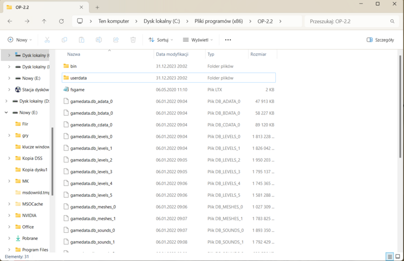The height and width of the screenshot is (261, 404).
Task: Click the Cut scissors icon
Action: [x=47, y=40]
